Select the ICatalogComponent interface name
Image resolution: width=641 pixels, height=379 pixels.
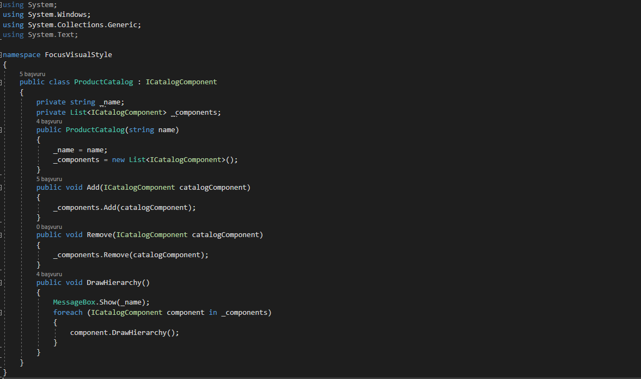pos(181,82)
